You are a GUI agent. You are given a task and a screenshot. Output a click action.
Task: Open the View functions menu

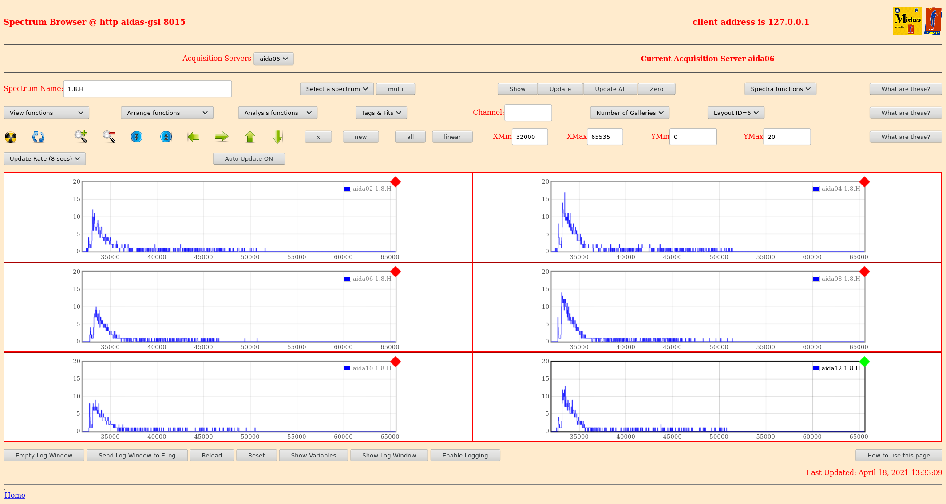tap(46, 113)
